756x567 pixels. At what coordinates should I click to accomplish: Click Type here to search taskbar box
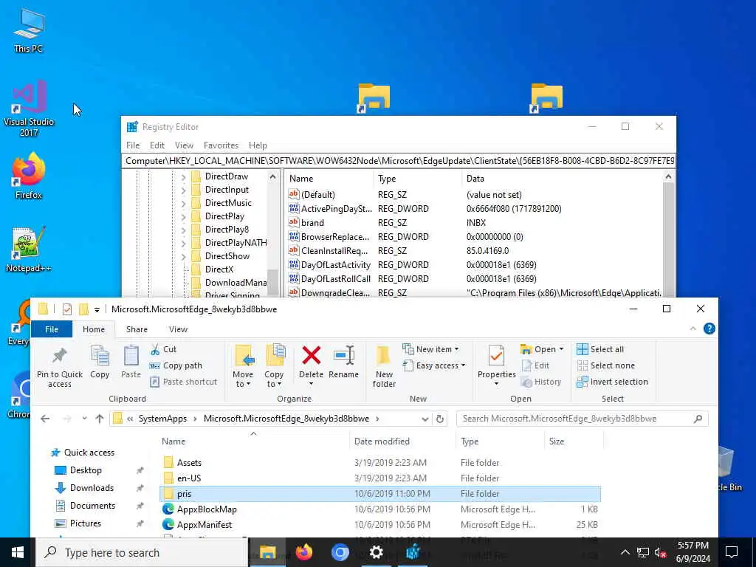(142, 552)
